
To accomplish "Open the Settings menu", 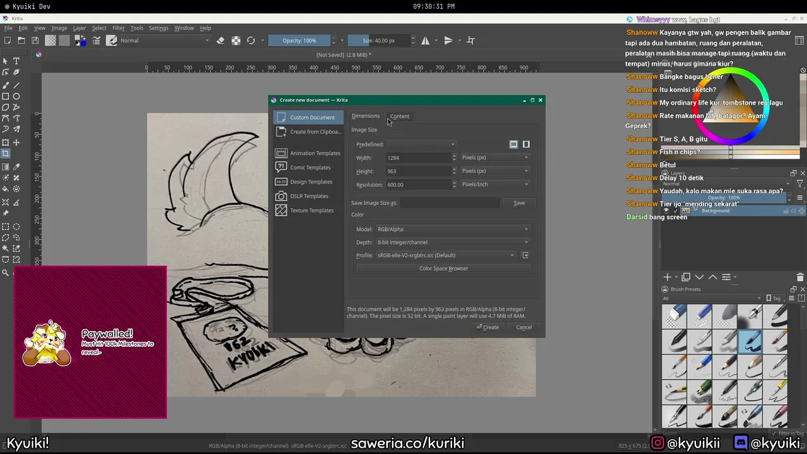I will pyautogui.click(x=158, y=28).
